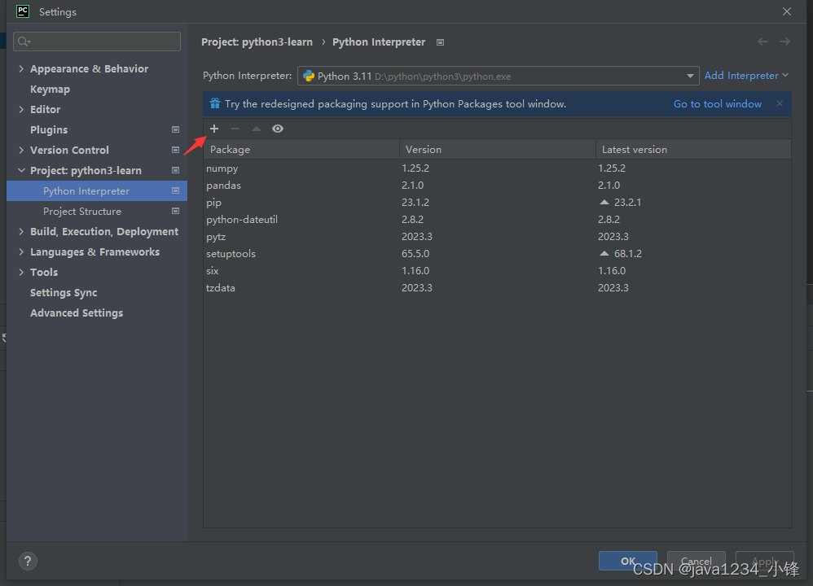Click the Version column header
The width and height of the screenshot is (813, 586).
tap(498, 149)
